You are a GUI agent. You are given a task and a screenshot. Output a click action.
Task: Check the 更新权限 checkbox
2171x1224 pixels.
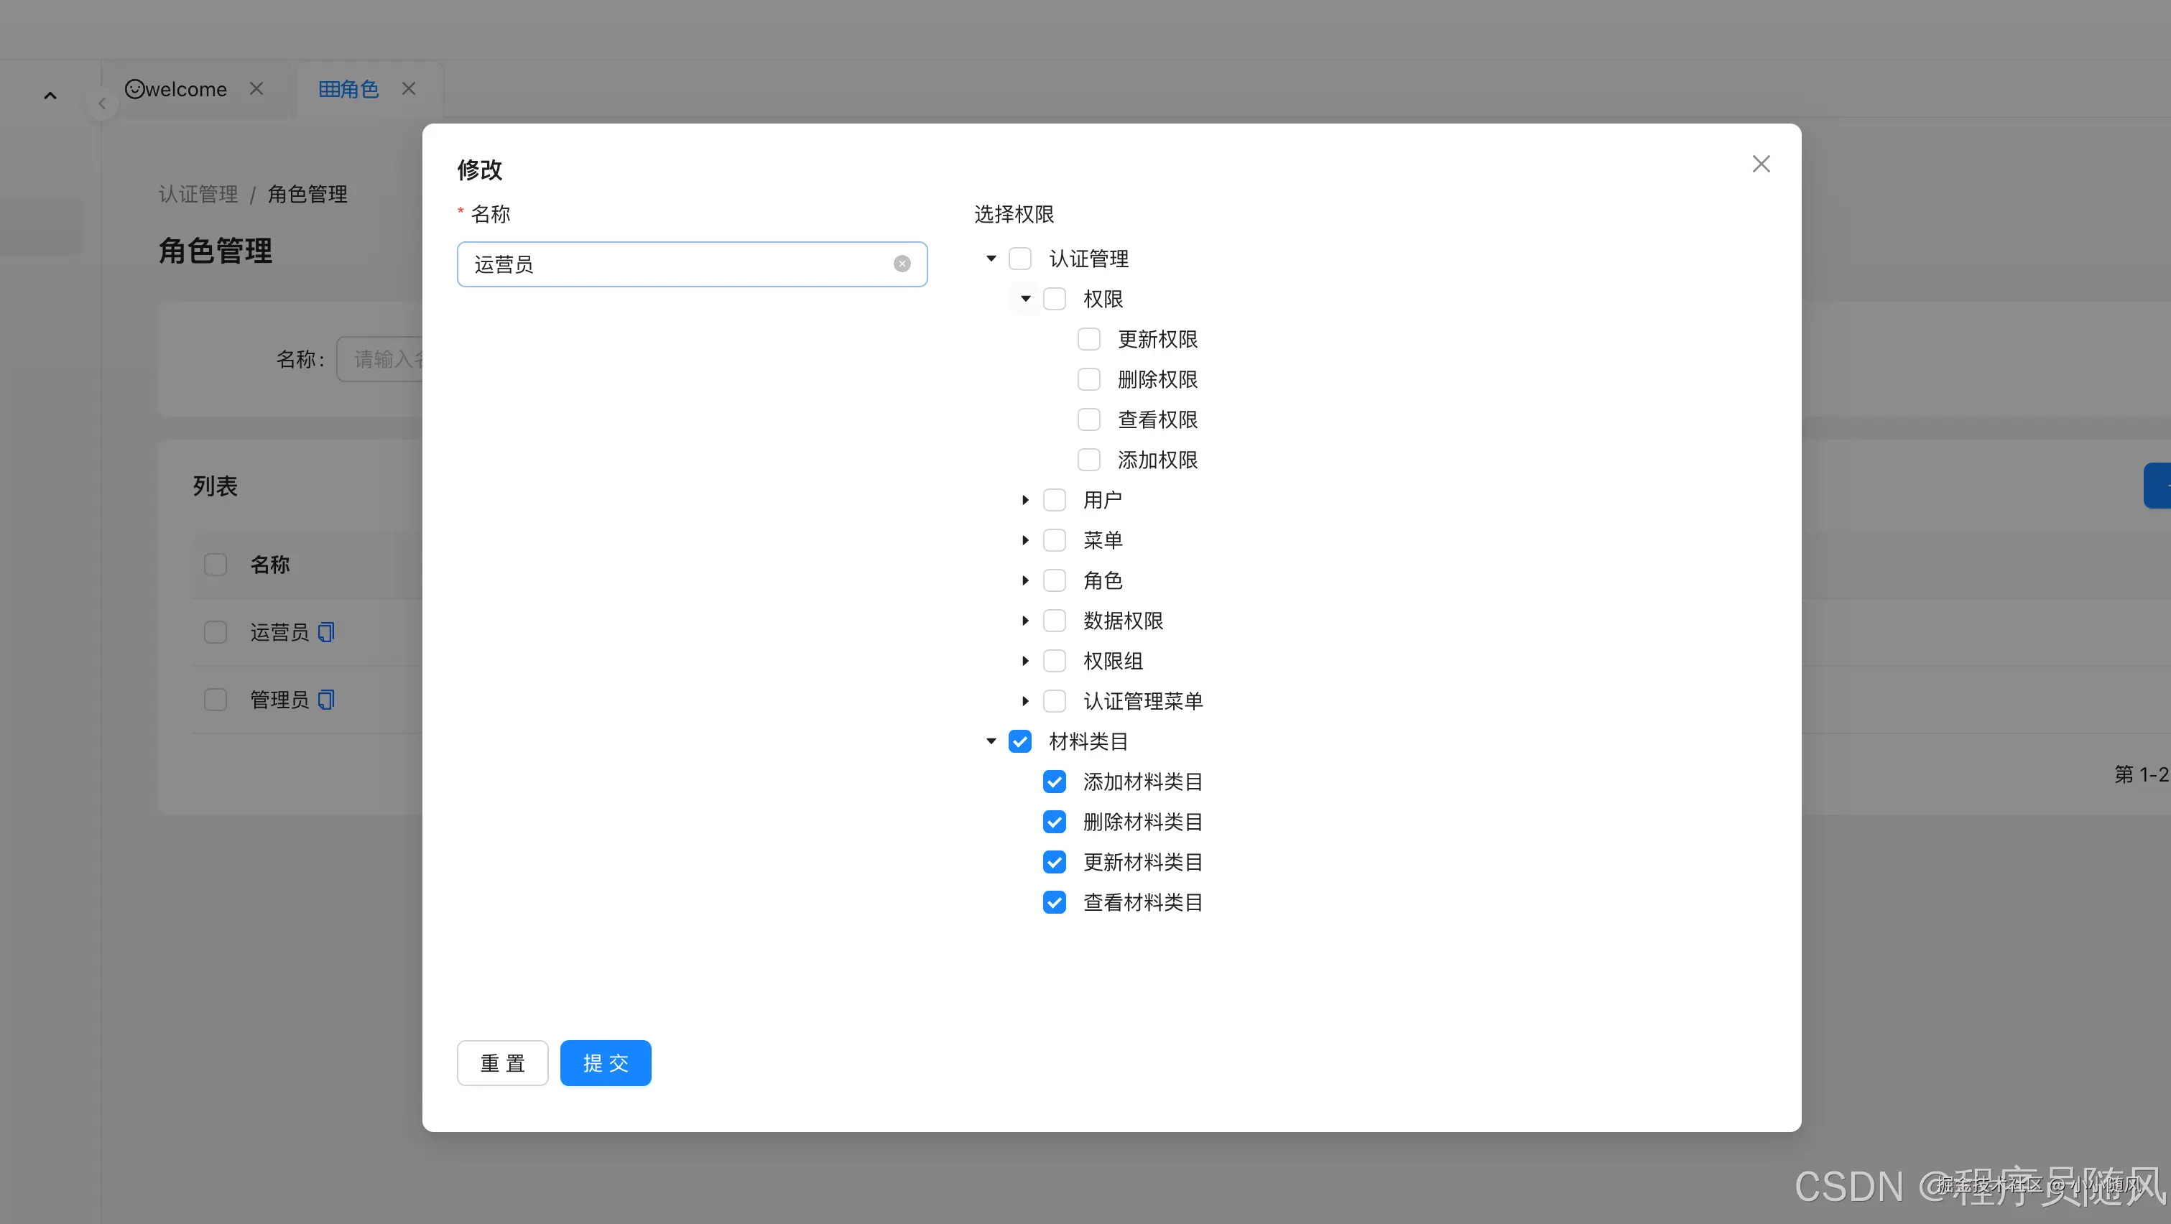pos(1089,338)
